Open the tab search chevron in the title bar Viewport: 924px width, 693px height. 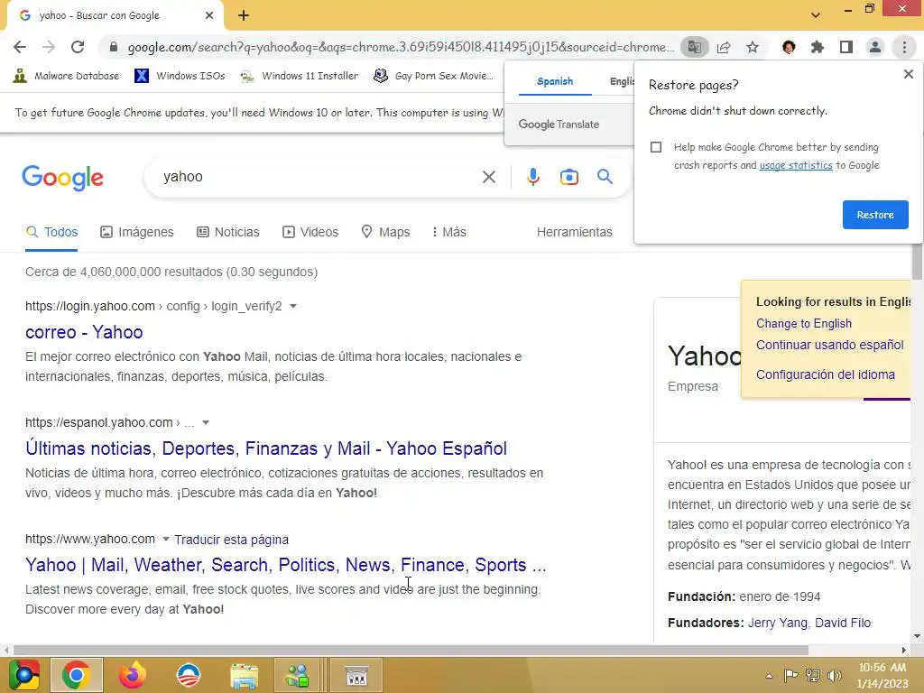816,15
